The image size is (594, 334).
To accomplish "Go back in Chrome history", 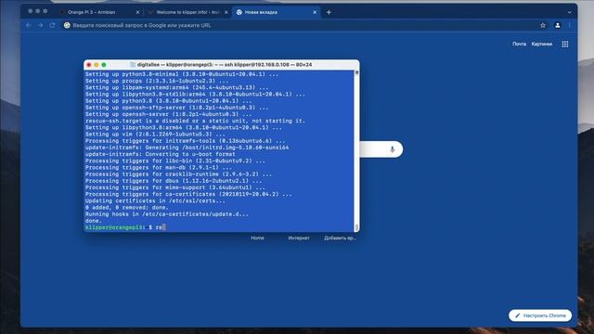I will [29, 25].
